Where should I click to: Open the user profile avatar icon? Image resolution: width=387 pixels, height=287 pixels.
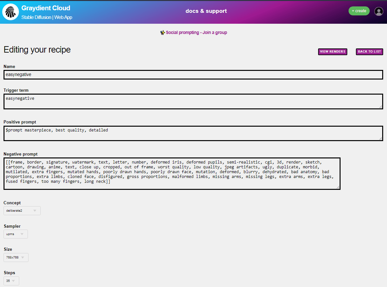pyautogui.click(x=379, y=11)
